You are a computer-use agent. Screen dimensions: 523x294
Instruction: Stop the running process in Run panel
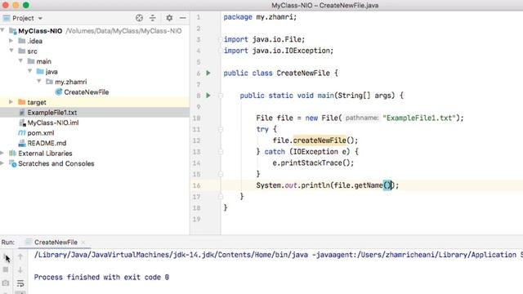(x=6, y=269)
